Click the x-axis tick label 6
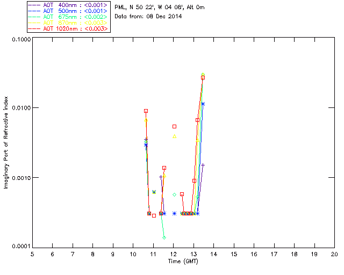344x275 pixels. pyautogui.click(x=53, y=254)
